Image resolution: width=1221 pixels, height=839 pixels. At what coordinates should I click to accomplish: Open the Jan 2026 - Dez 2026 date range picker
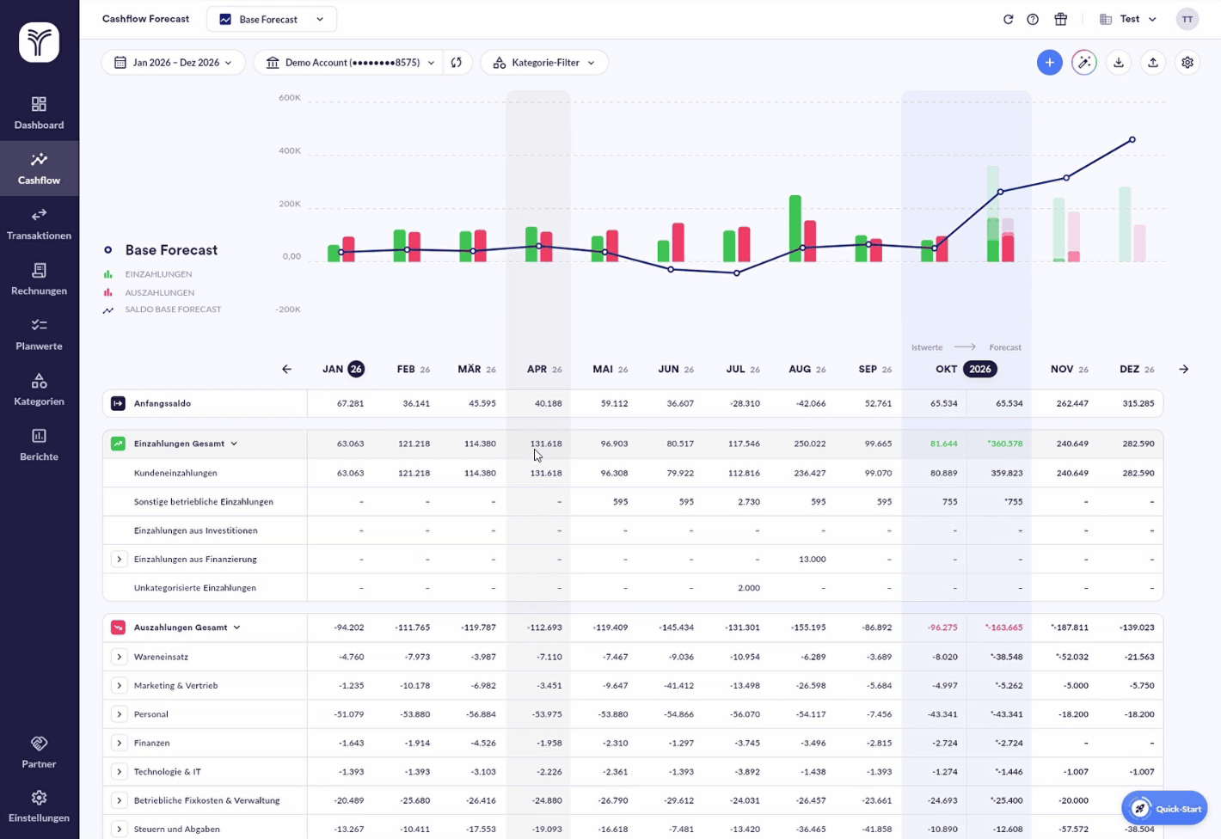coord(174,63)
